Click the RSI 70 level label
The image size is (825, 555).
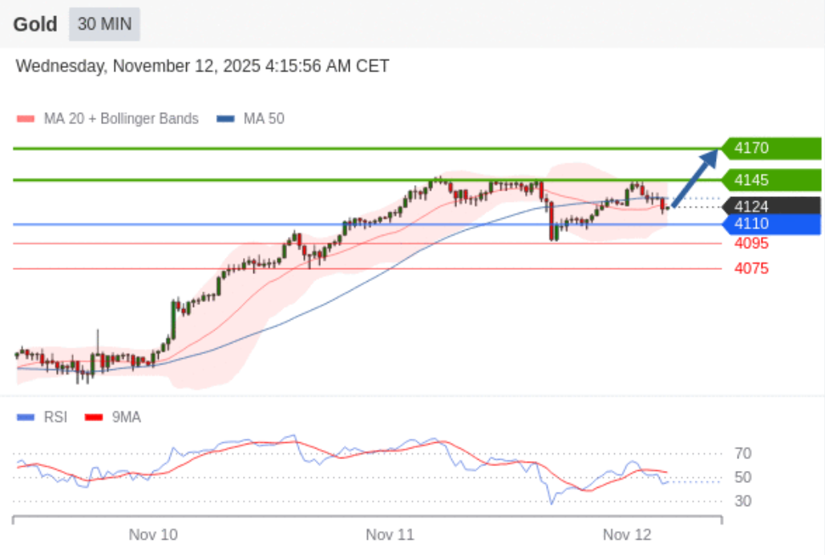coord(743,453)
